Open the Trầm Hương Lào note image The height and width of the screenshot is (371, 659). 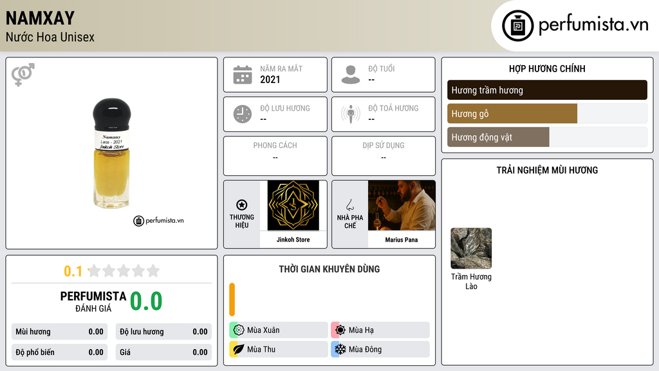click(471, 248)
